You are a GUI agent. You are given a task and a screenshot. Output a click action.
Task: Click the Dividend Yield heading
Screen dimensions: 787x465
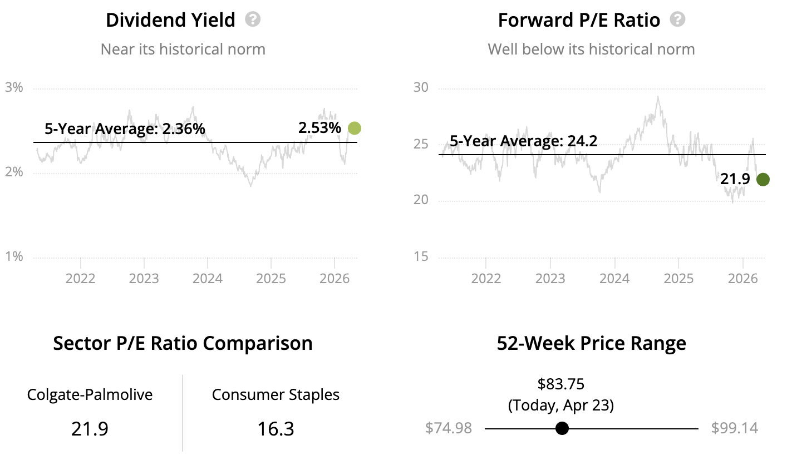tap(171, 21)
